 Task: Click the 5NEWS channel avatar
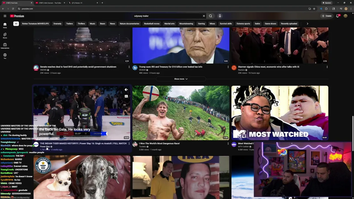[36, 68]
